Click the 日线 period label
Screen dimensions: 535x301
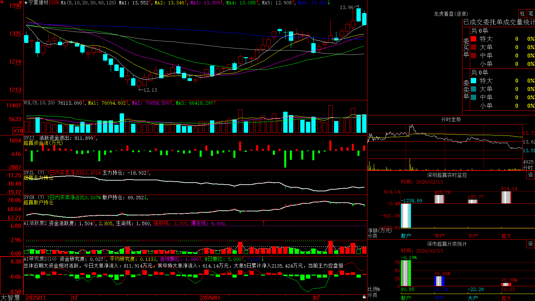tap(54, 3)
